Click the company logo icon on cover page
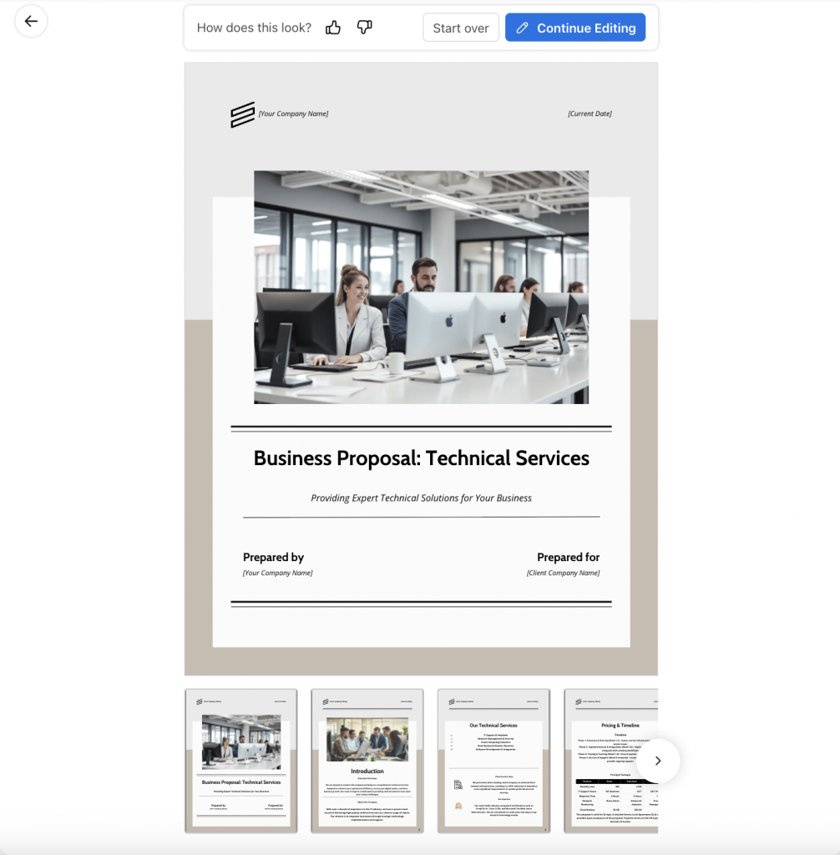The image size is (840, 855). pos(242,114)
